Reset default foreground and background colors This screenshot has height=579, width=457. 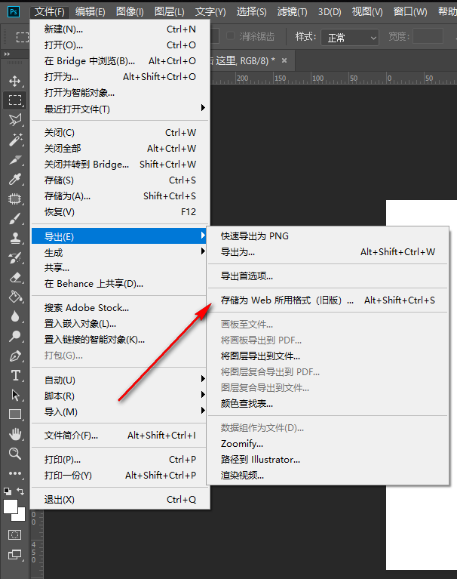[8, 491]
